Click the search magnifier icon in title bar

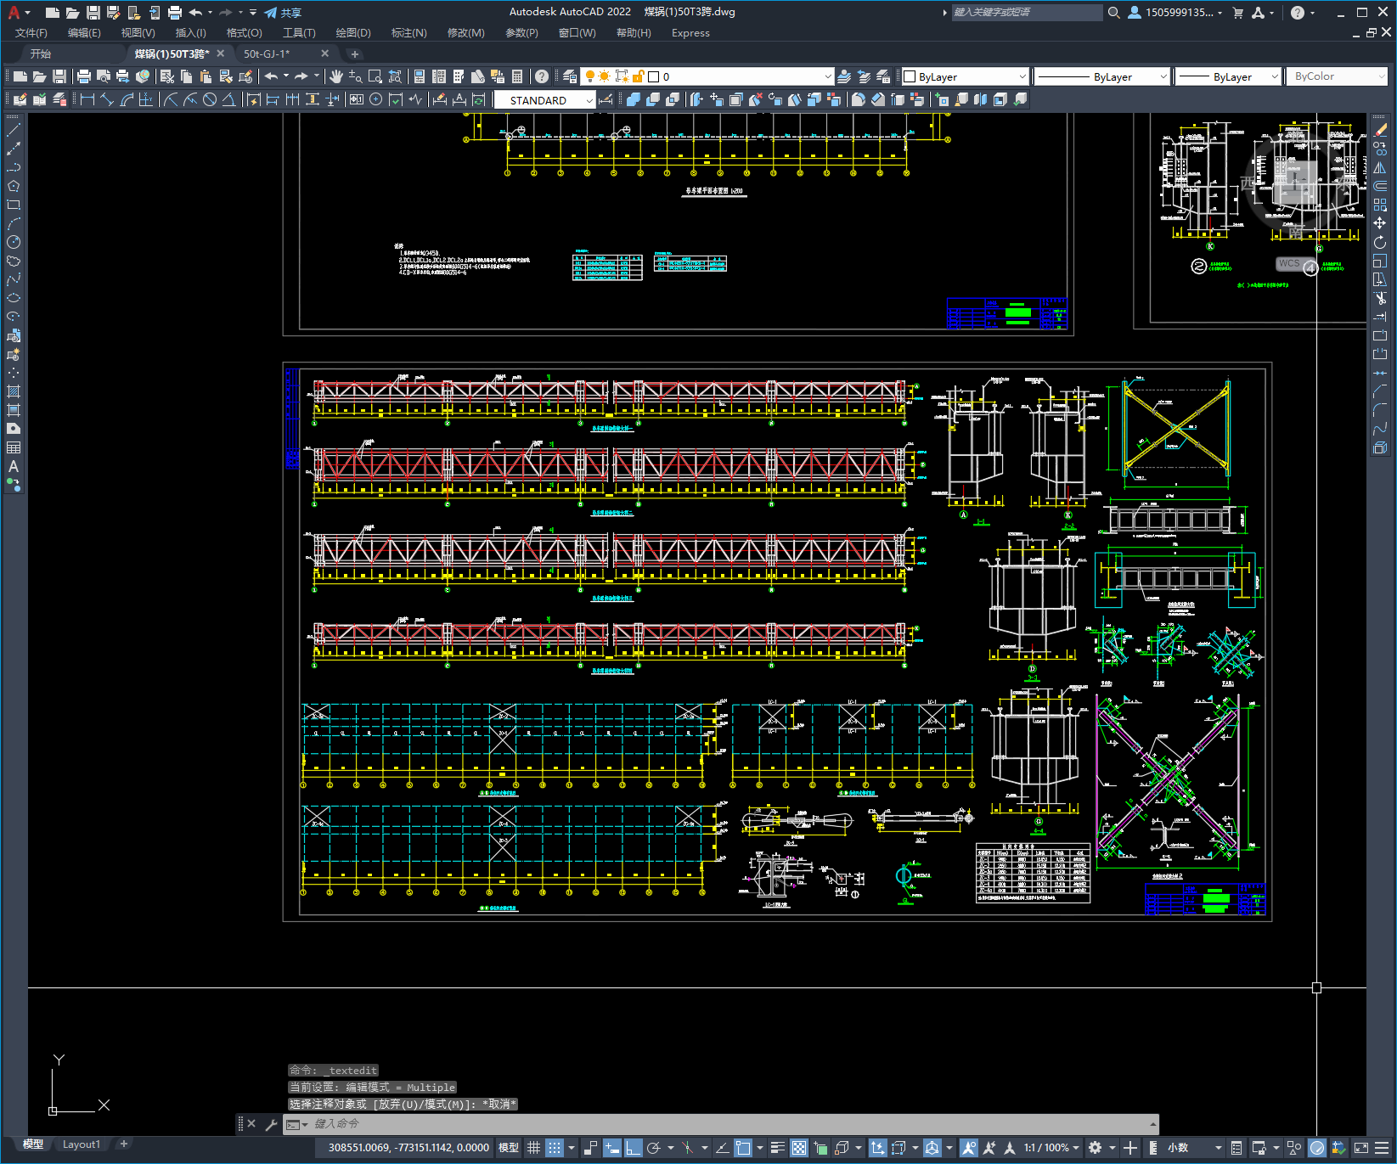[x=1114, y=13]
